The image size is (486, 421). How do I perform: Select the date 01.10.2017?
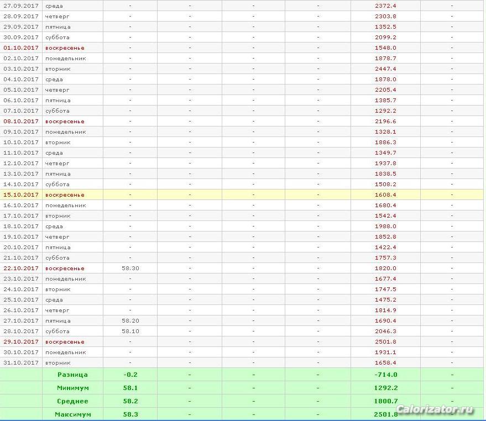[x=21, y=48]
